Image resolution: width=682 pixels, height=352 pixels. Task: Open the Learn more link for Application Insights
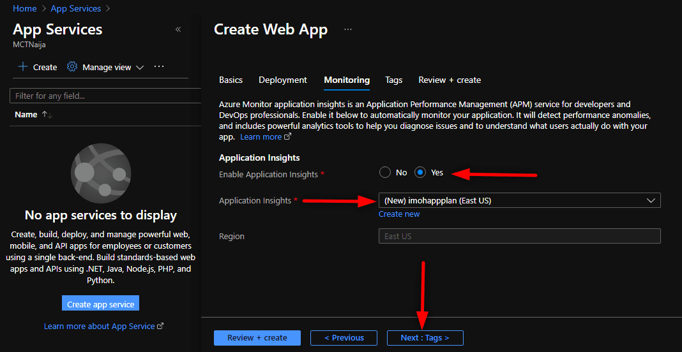tap(265, 137)
